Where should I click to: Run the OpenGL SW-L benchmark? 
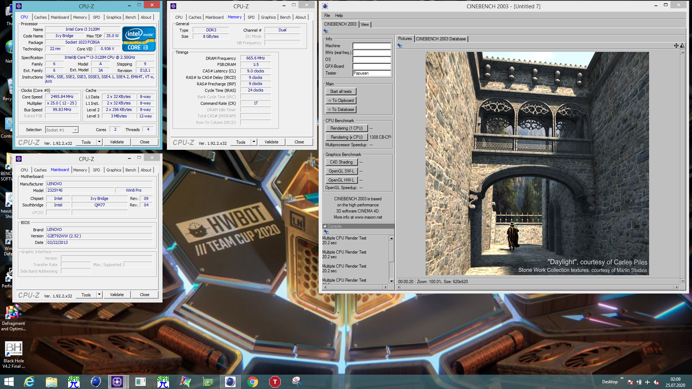tap(341, 171)
